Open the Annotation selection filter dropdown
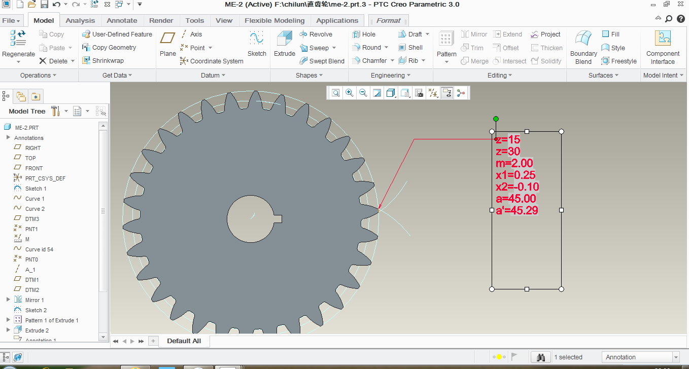The image size is (689, 369). pyautogui.click(x=676, y=357)
